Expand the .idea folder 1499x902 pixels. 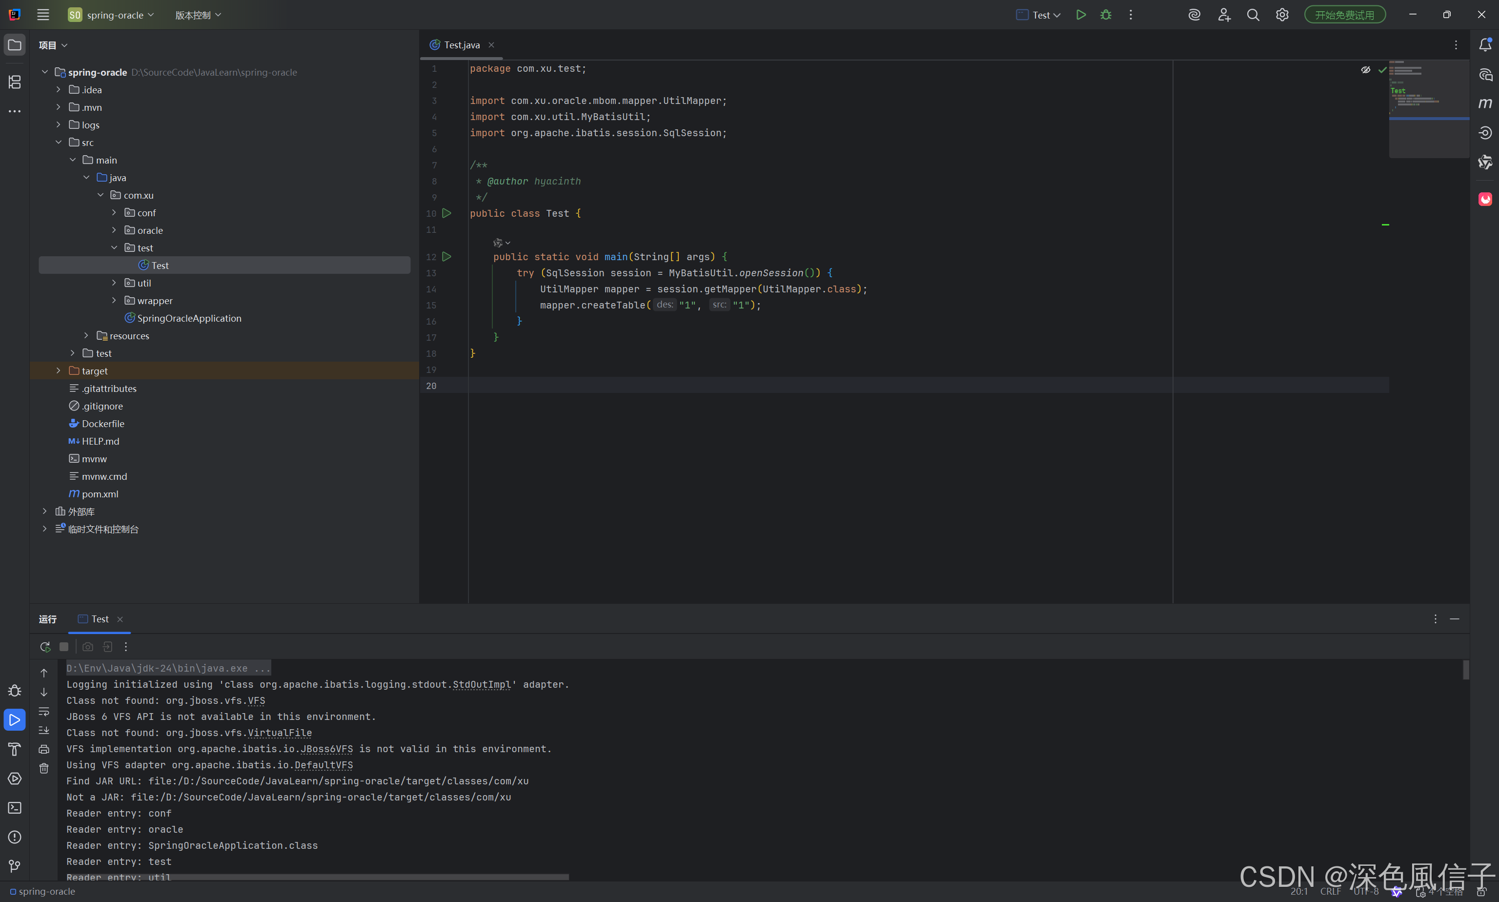tap(59, 89)
